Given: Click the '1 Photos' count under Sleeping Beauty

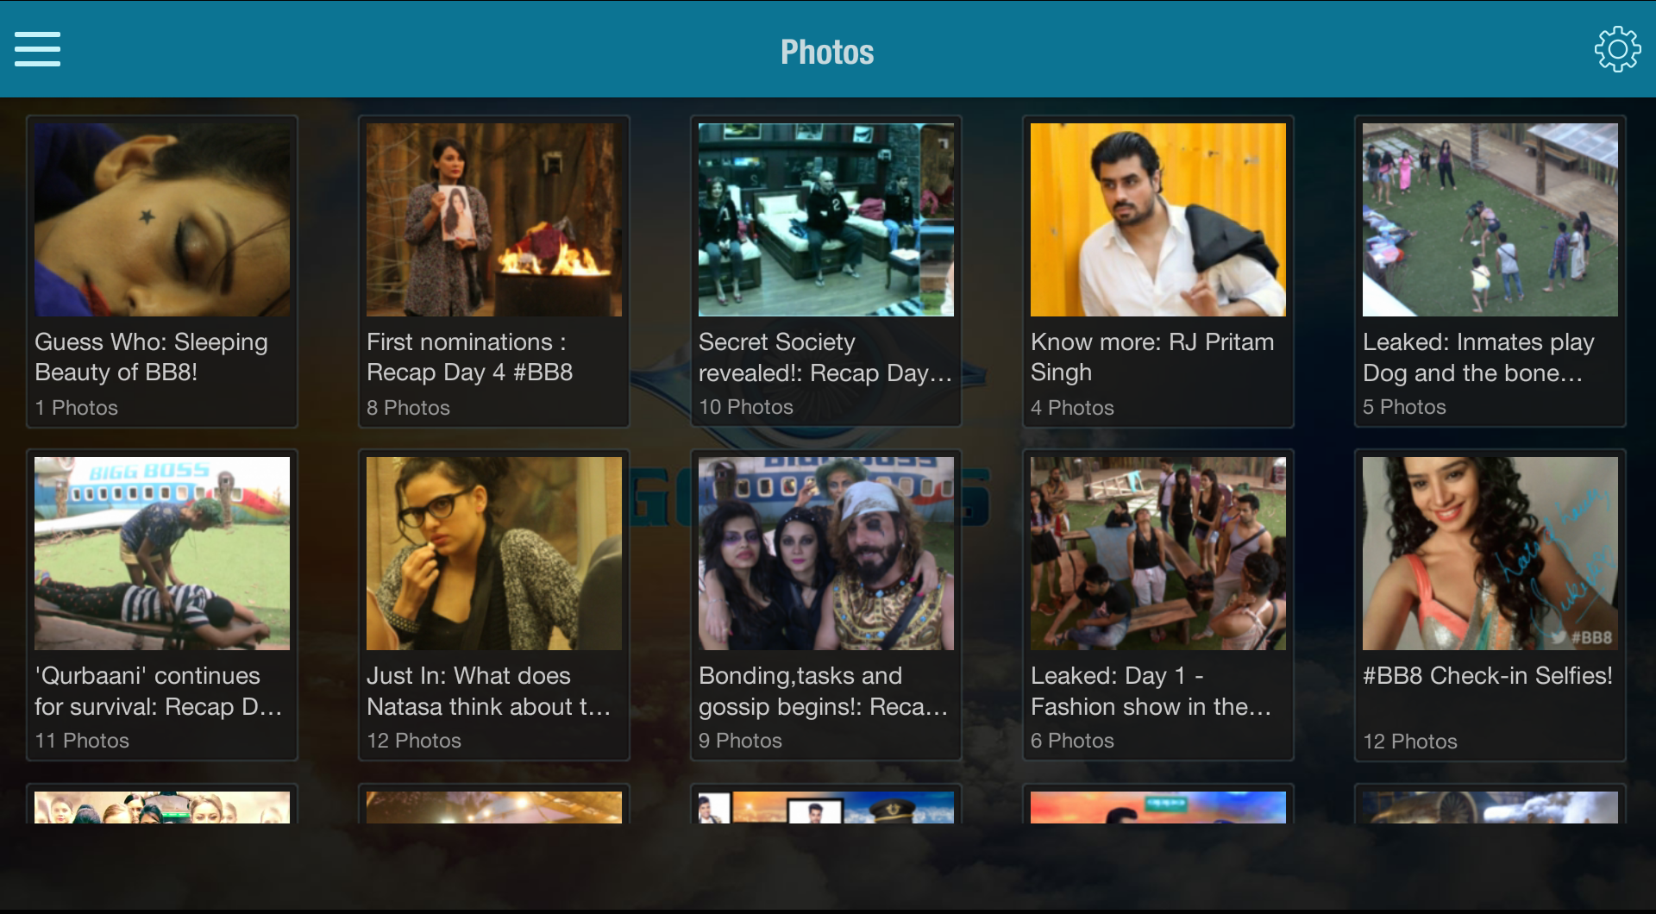Looking at the screenshot, I should pos(76,407).
